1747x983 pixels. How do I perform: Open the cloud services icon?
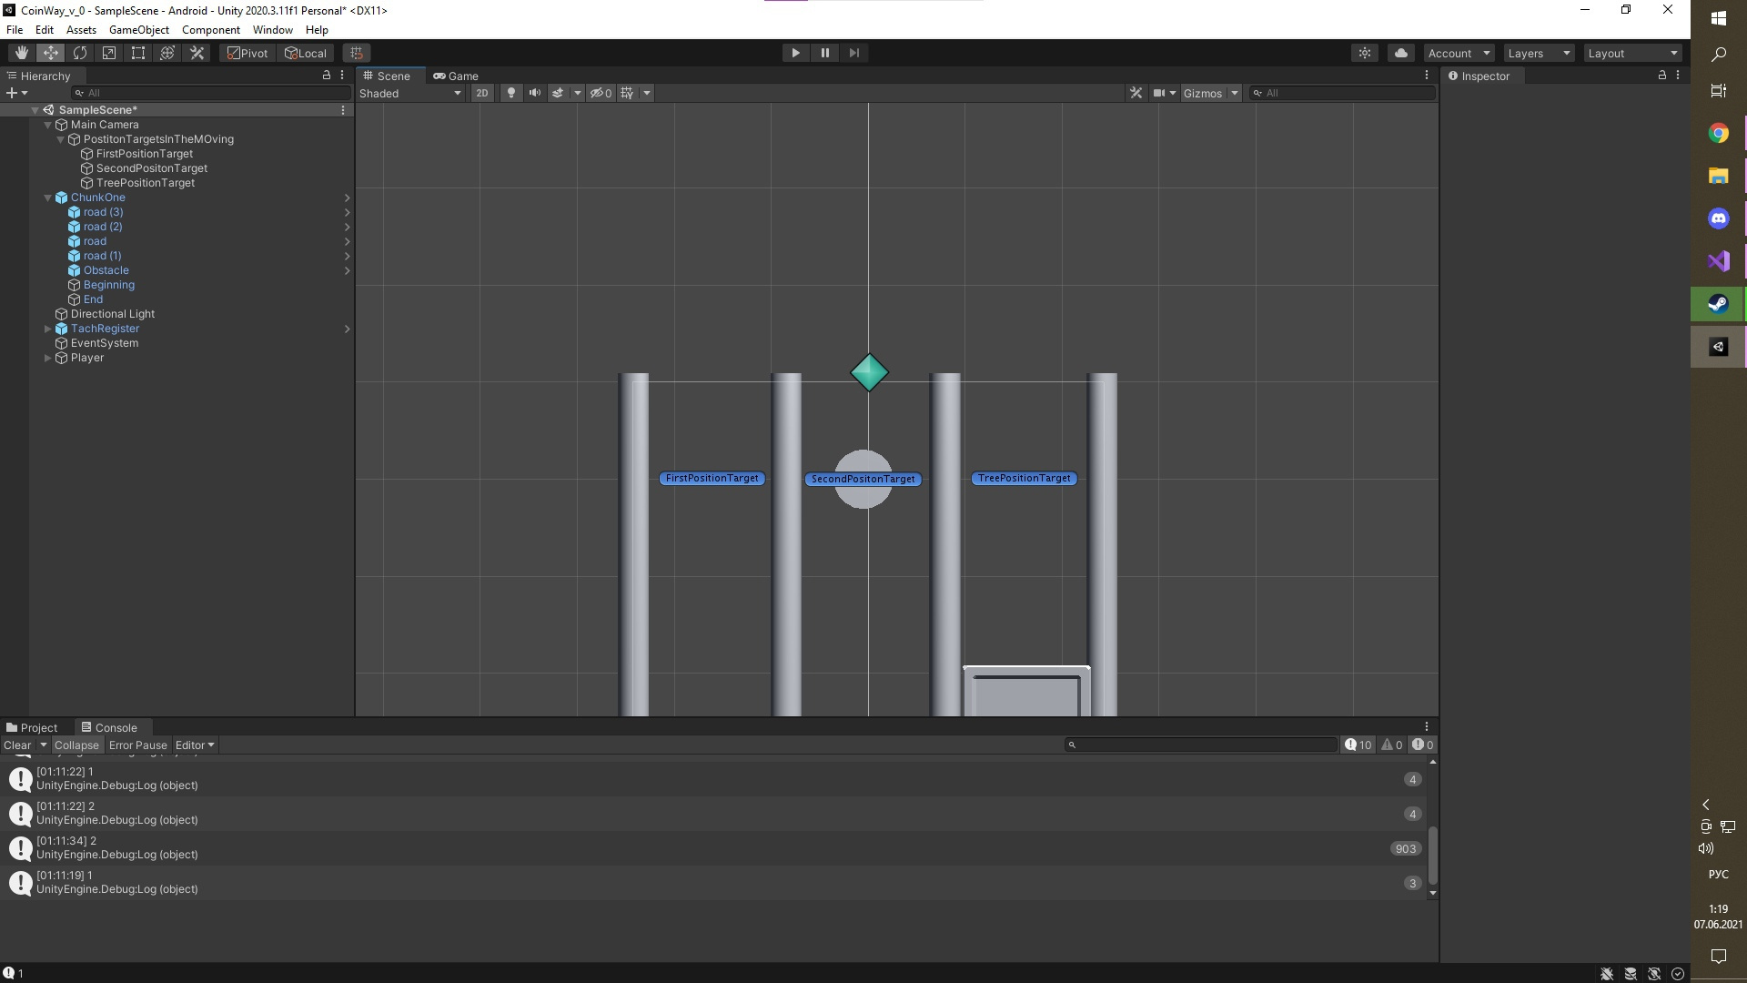(1401, 53)
